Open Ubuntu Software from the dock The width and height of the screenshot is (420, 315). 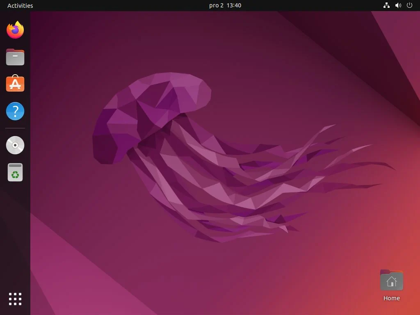pyautogui.click(x=15, y=84)
